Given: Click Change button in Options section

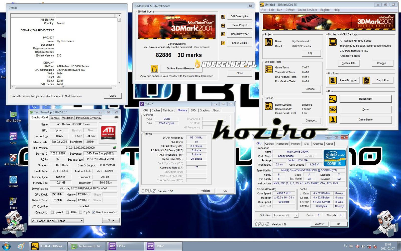Looking at the screenshot, I should (311, 121).
